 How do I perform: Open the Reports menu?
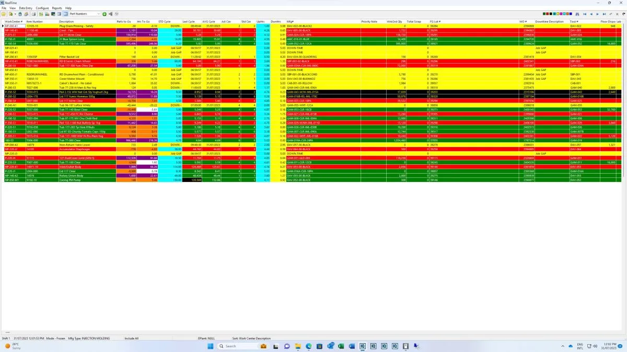click(x=56, y=8)
